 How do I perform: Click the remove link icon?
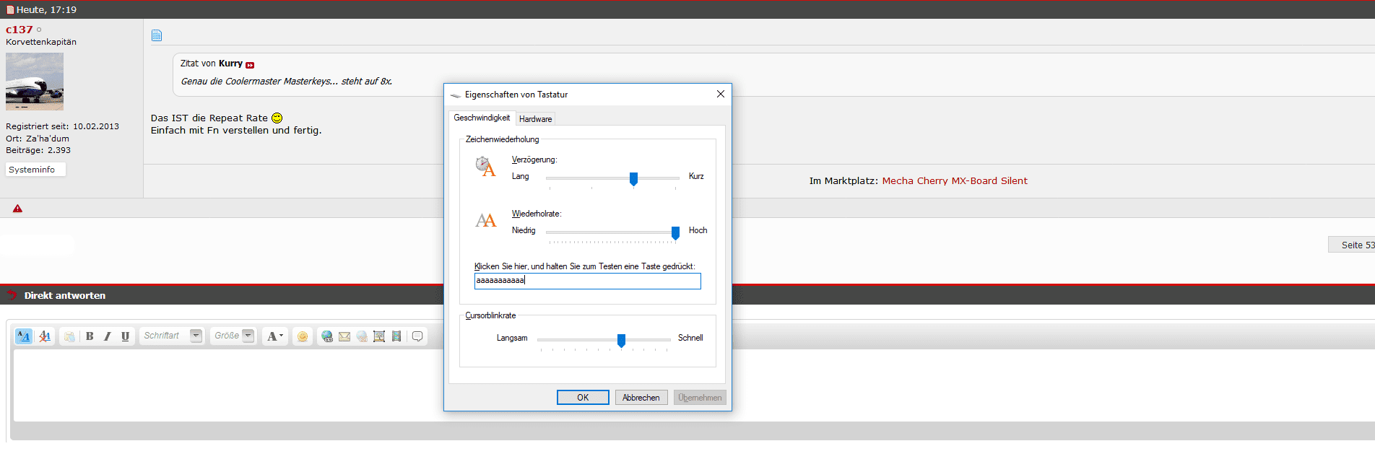(x=362, y=336)
